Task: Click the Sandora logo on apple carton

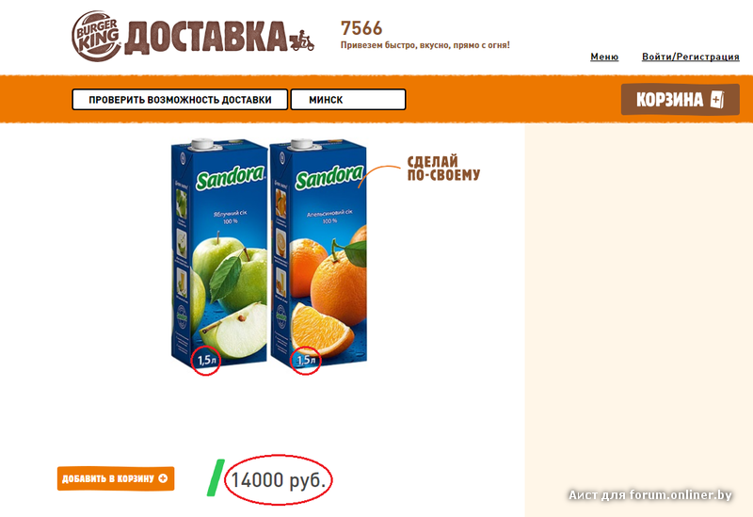Action: coord(230,178)
